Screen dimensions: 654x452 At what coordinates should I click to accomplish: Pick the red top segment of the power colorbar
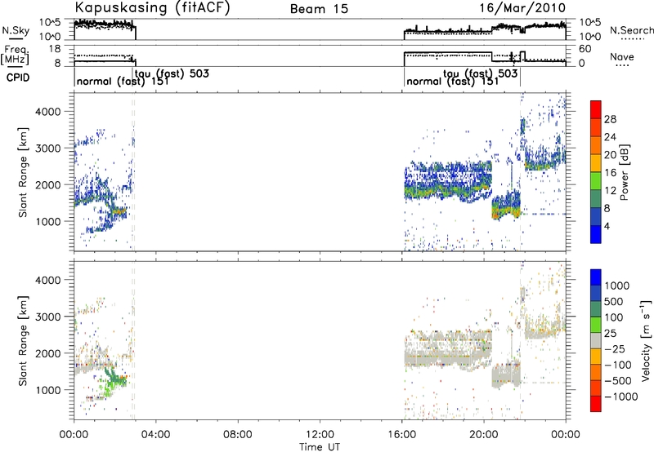coord(596,110)
